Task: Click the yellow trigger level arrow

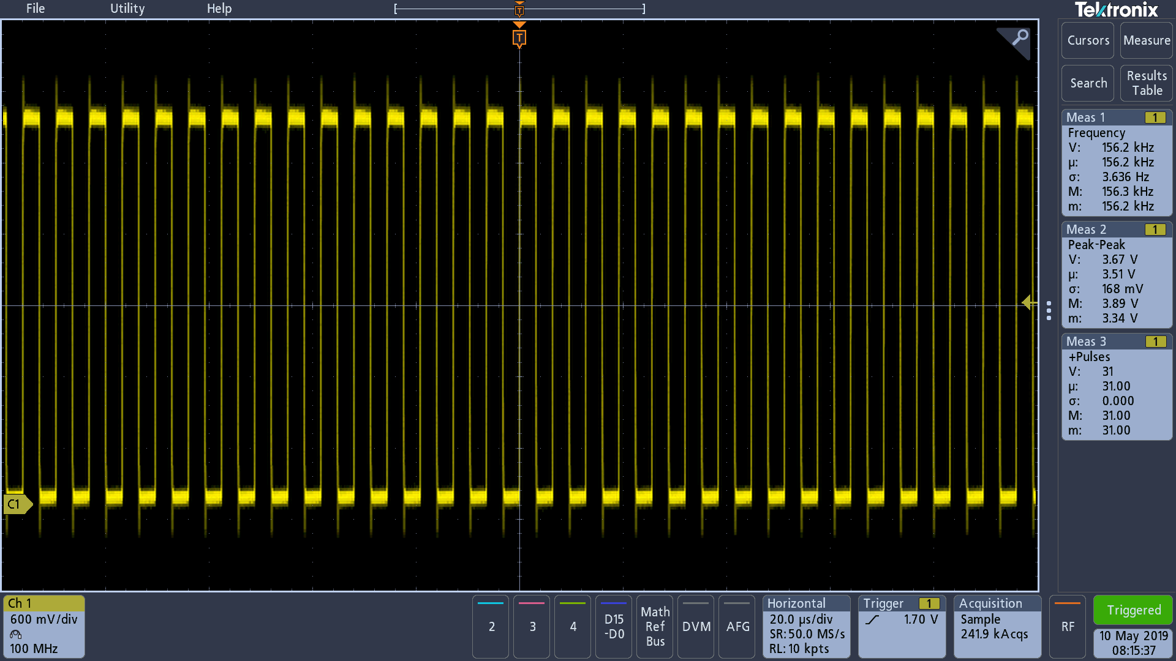Action: 1028,302
